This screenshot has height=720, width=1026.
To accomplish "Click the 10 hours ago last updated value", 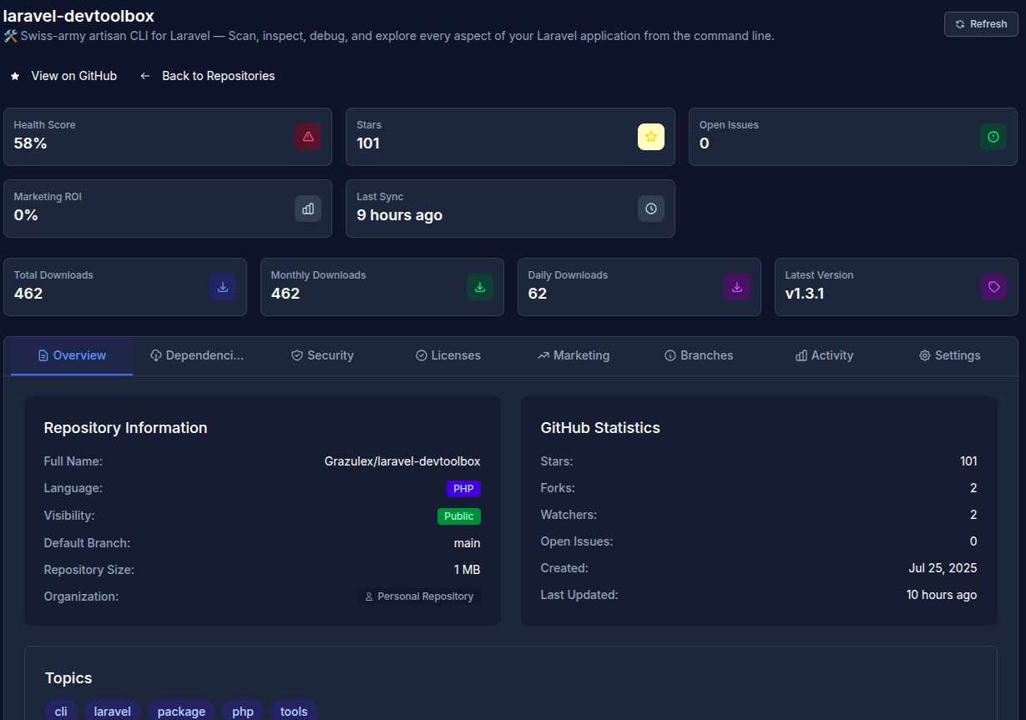I will (942, 595).
